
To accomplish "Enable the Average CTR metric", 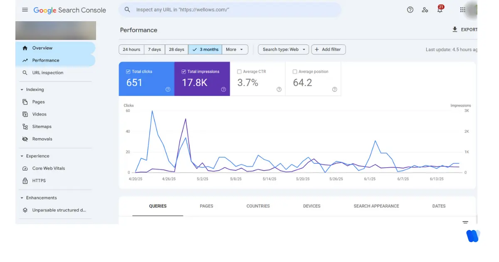I will 239,72.
